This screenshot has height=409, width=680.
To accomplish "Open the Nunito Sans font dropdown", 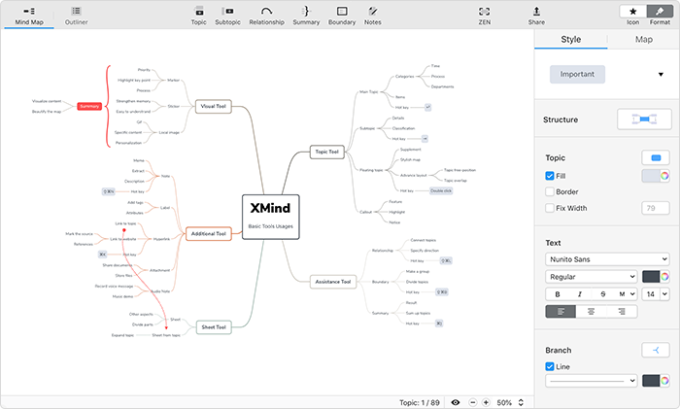I will coord(607,259).
